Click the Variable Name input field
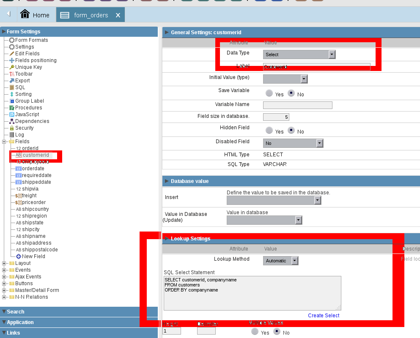This screenshot has height=338, width=420. 297,105
